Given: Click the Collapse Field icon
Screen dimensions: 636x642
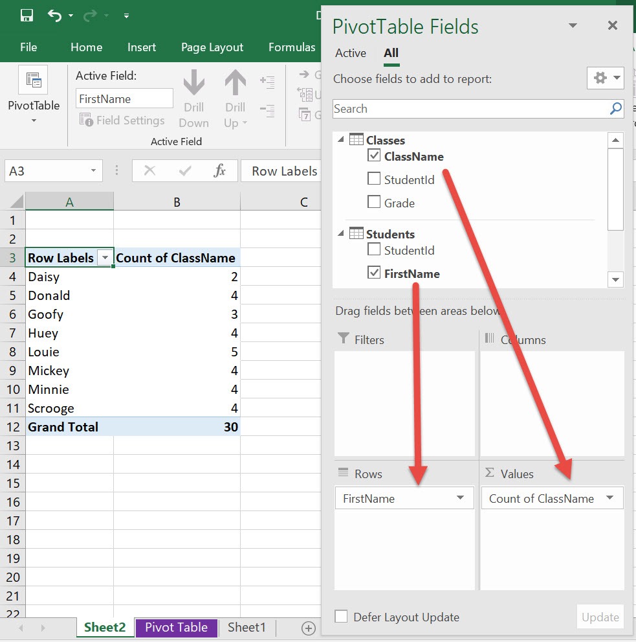Looking at the screenshot, I should click(267, 110).
